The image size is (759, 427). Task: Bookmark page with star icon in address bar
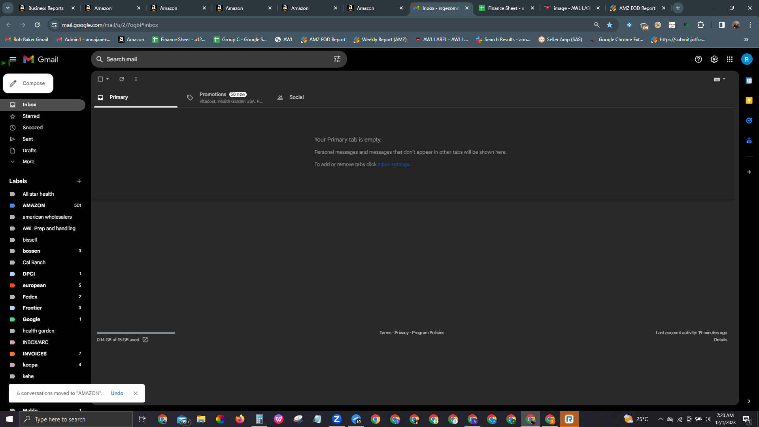click(610, 25)
